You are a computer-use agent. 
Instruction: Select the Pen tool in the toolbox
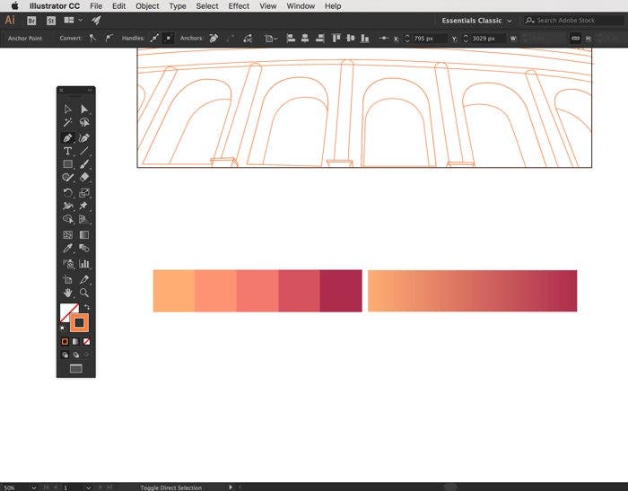coord(67,137)
